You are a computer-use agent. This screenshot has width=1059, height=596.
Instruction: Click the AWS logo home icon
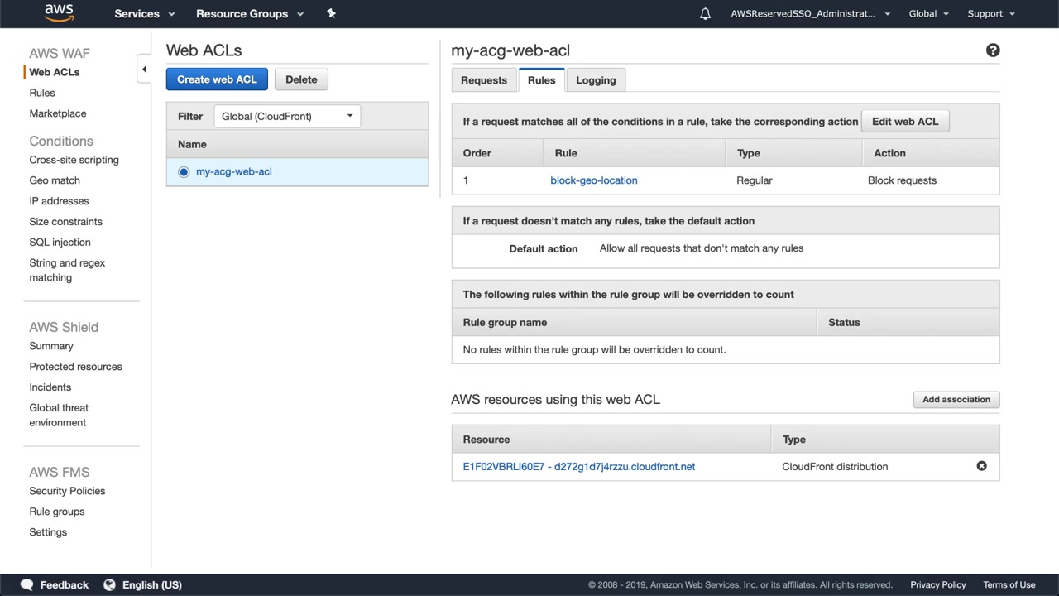click(x=59, y=13)
